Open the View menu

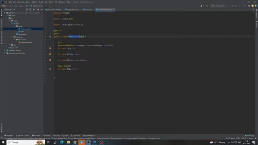(x=15, y=2)
